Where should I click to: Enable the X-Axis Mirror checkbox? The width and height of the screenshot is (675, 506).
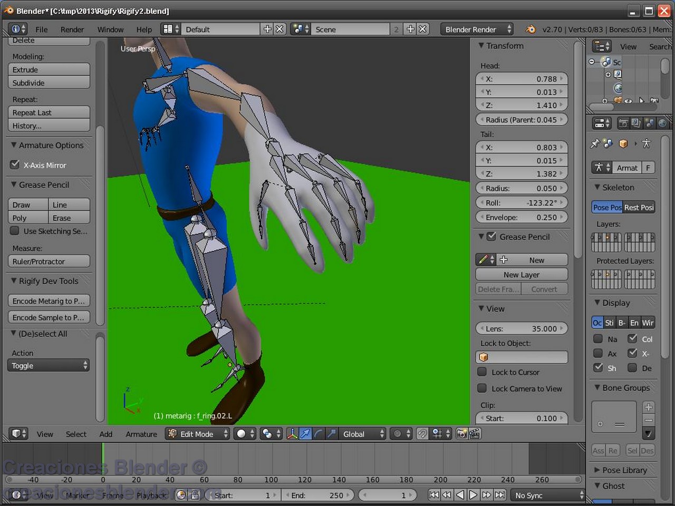pyautogui.click(x=15, y=165)
